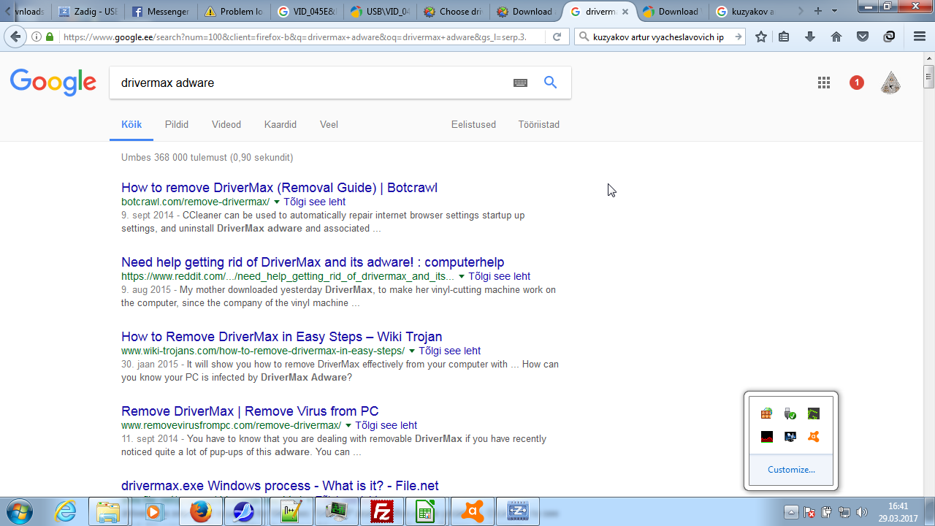This screenshot has width=935, height=526.
Task: Open Action Center flag icon
Action: click(x=809, y=512)
